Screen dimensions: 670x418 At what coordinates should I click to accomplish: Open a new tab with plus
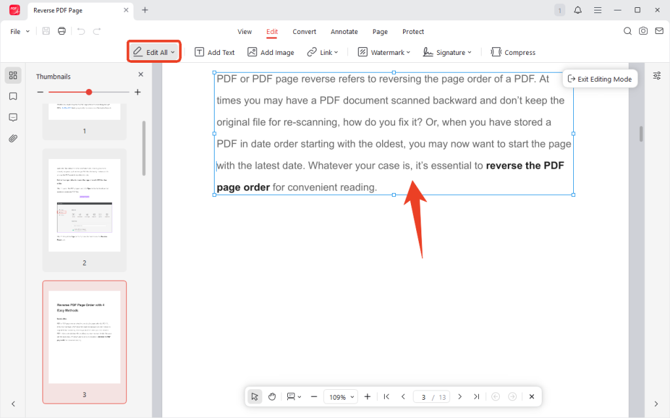(145, 10)
